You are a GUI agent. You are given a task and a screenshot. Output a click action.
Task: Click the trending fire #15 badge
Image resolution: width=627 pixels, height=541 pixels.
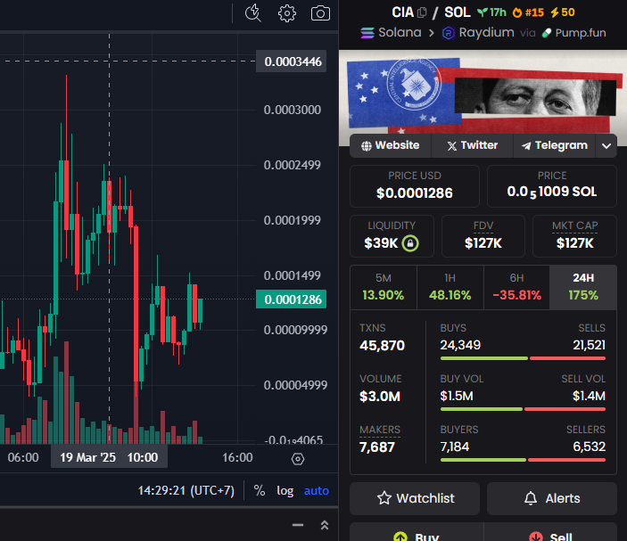pyautogui.click(x=528, y=12)
